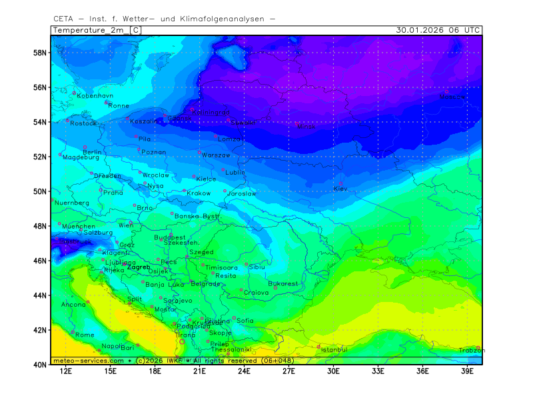Click the 30E longitude axis label
Viewport: 533px width, 400px height.
click(x=334, y=370)
